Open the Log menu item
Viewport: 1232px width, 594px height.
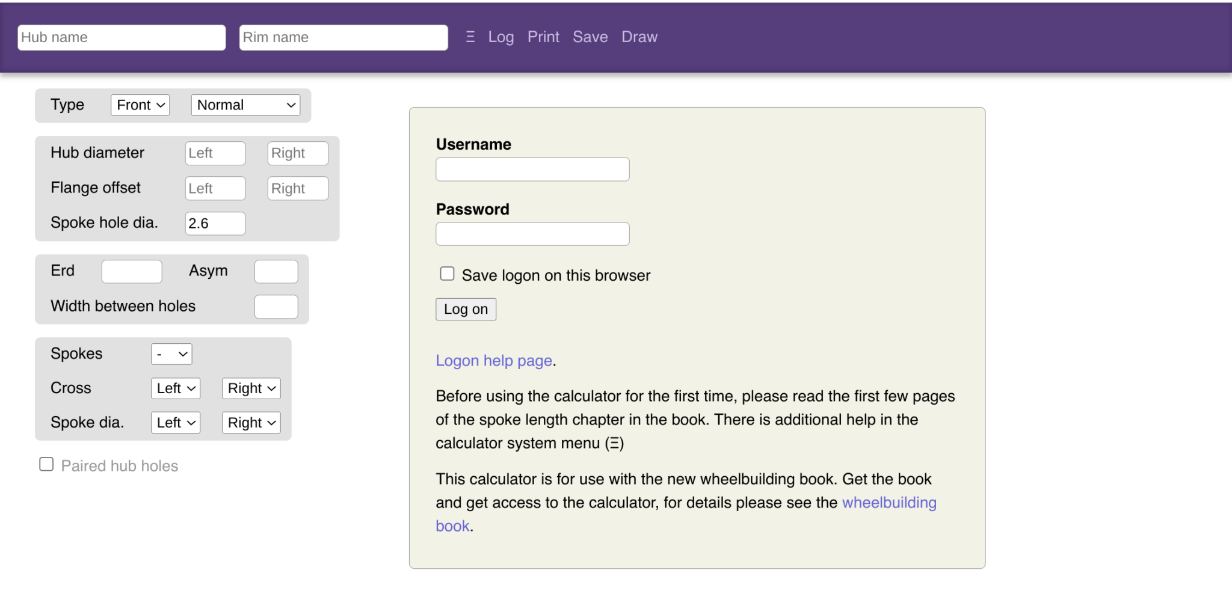pos(500,37)
